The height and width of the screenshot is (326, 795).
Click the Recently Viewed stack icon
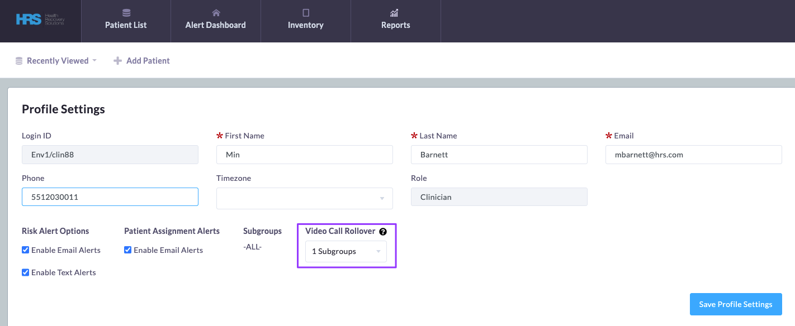coord(19,61)
